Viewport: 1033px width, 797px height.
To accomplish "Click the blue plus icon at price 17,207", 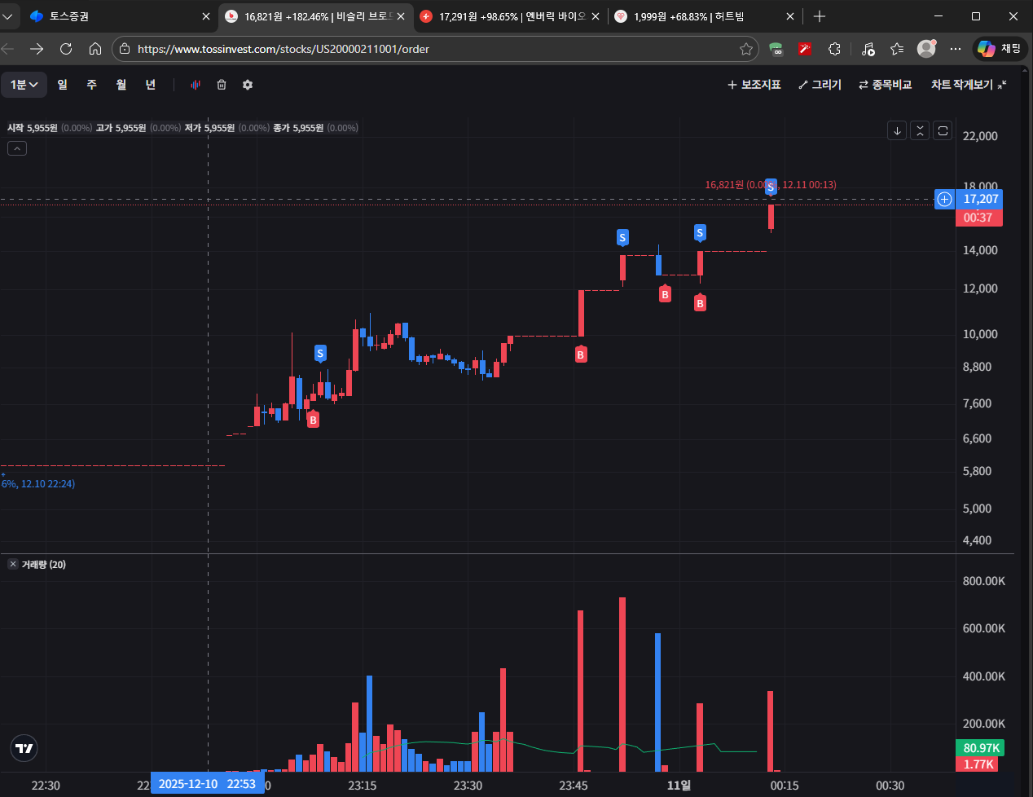I will (944, 199).
